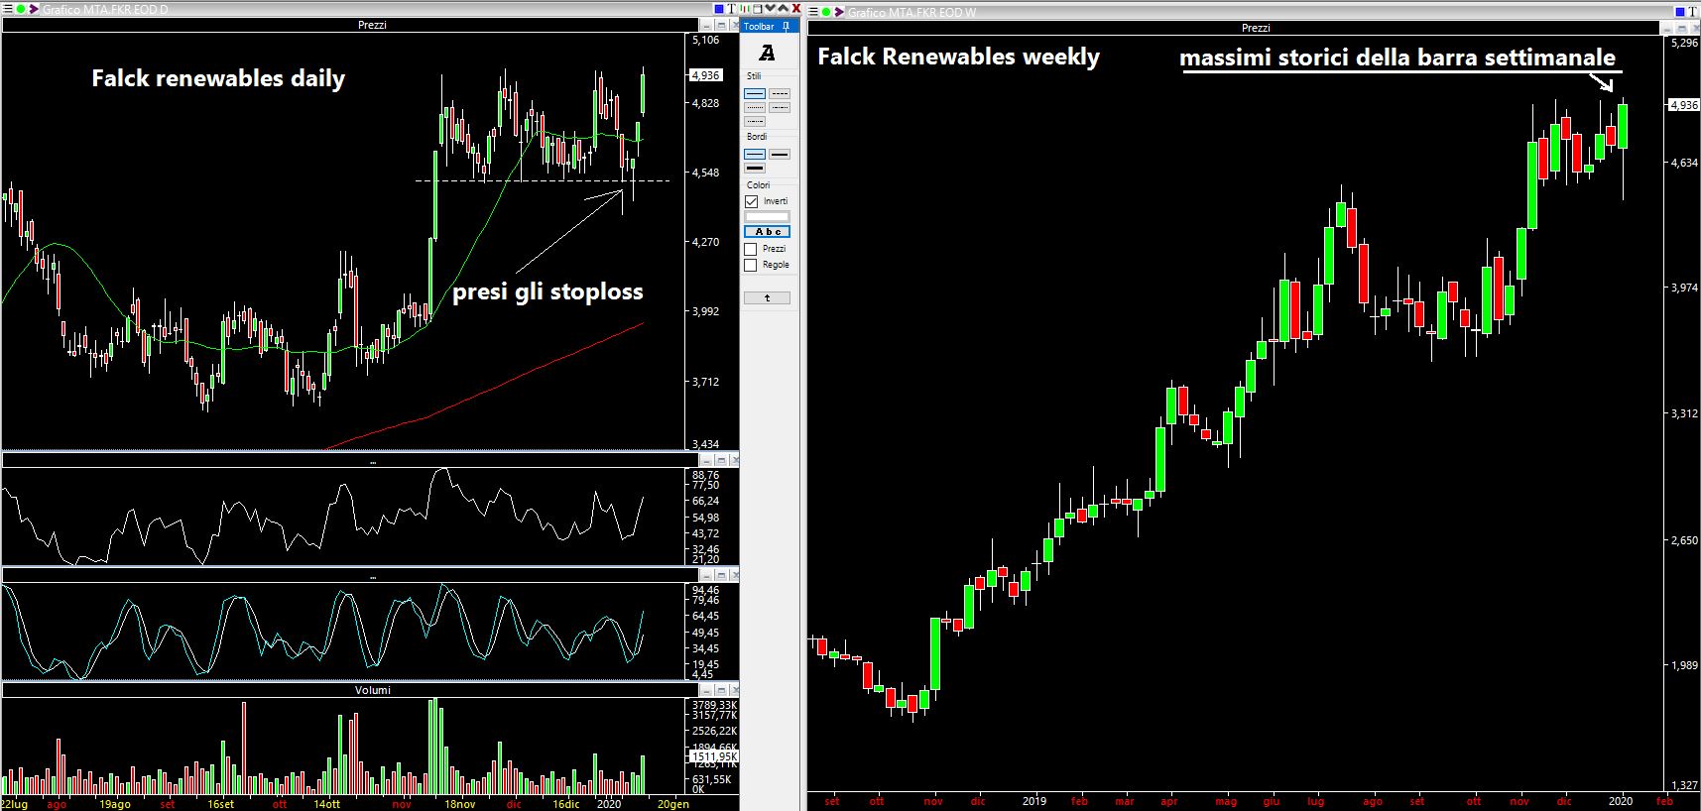
Task: Maximize the daily Prezzi panel
Action: pyautogui.click(x=721, y=25)
